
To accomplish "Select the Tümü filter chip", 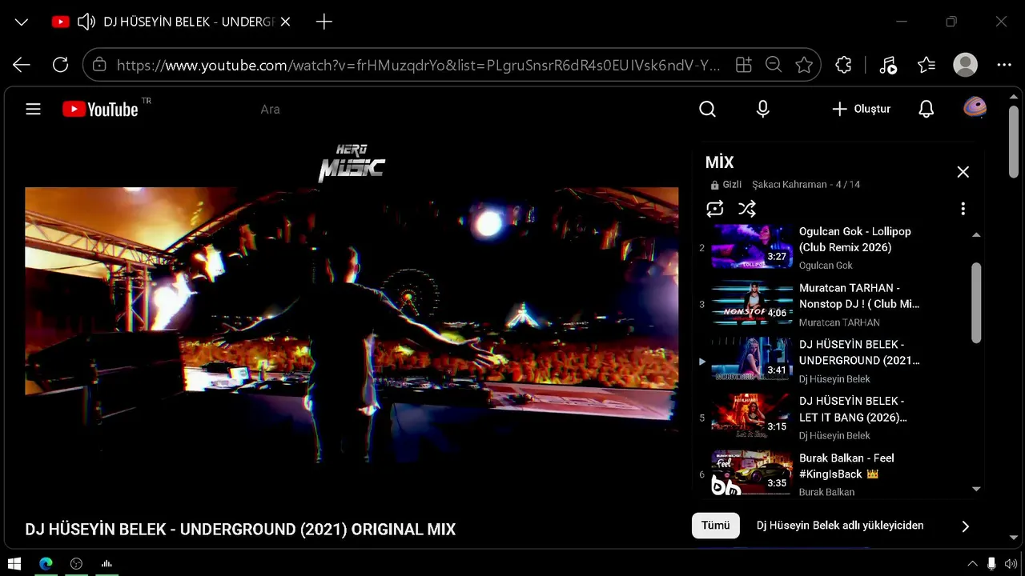I will click(x=716, y=526).
